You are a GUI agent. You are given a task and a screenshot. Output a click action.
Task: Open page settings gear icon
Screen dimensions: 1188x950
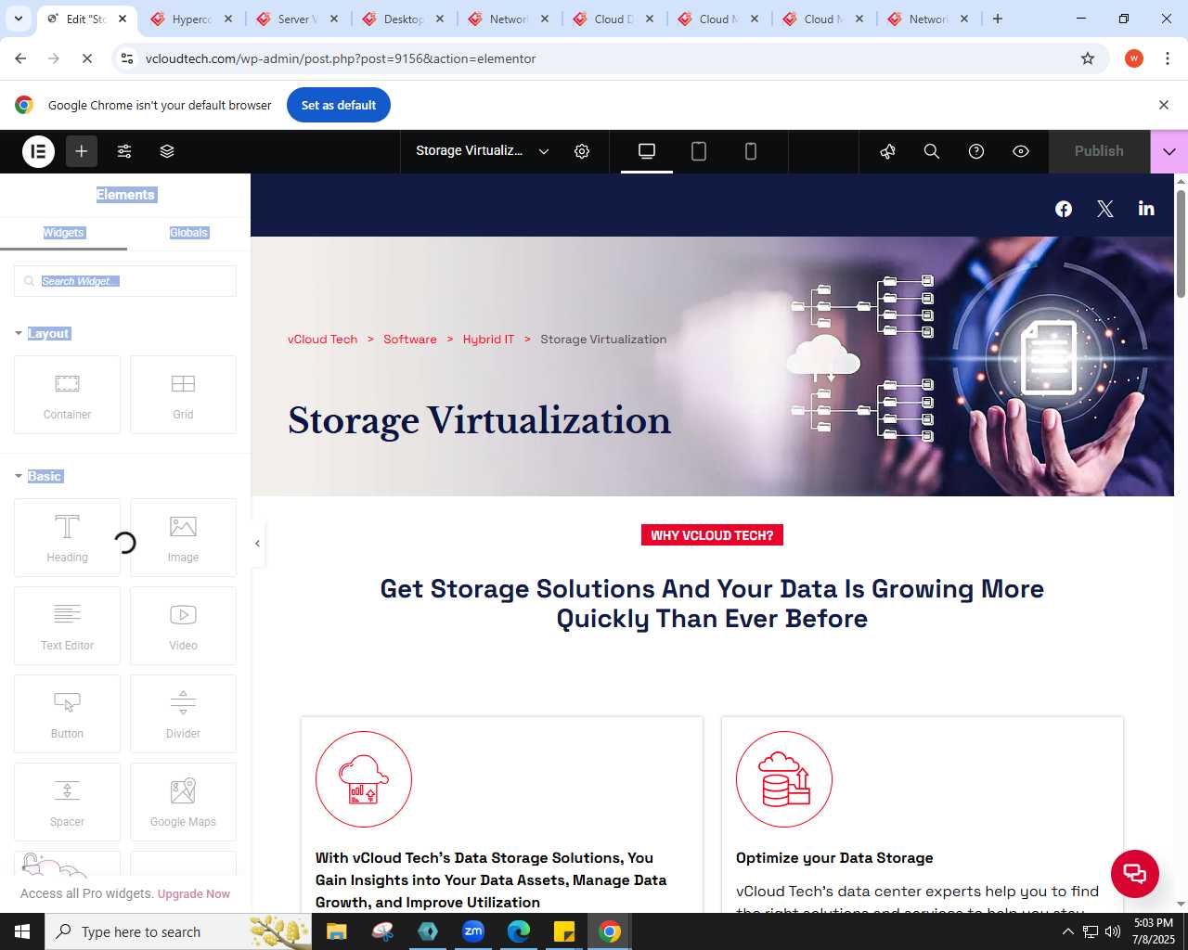tap(582, 151)
